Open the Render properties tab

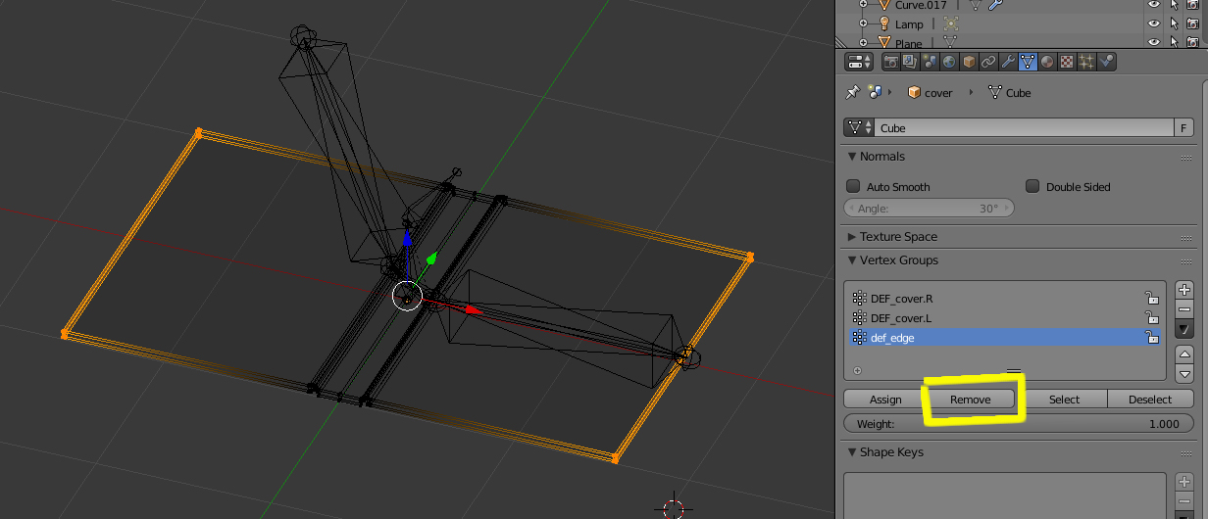click(x=891, y=63)
